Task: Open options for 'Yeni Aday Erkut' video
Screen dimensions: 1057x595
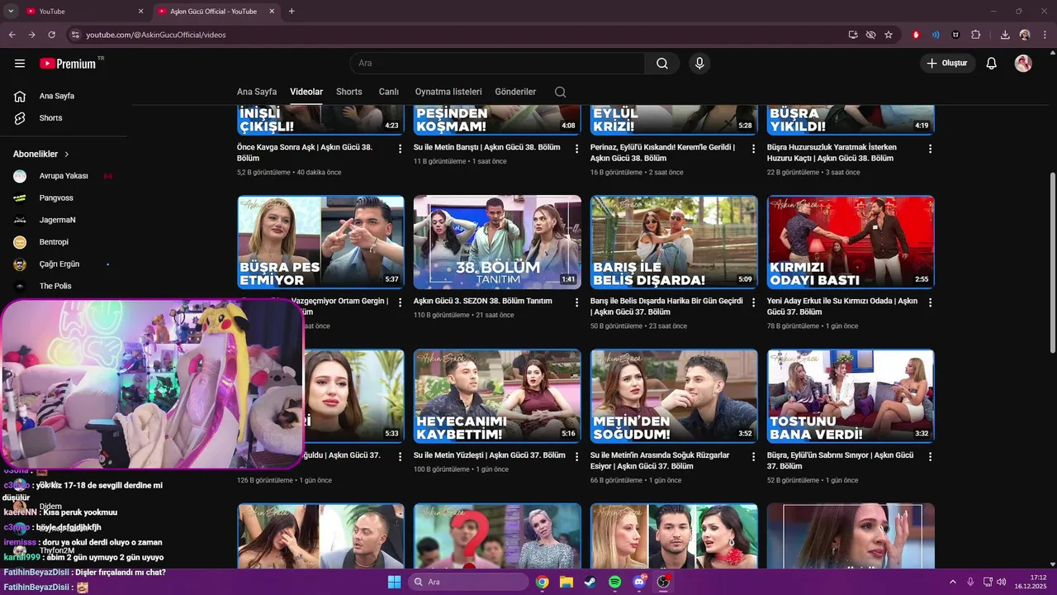Action: pyautogui.click(x=931, y=302)
